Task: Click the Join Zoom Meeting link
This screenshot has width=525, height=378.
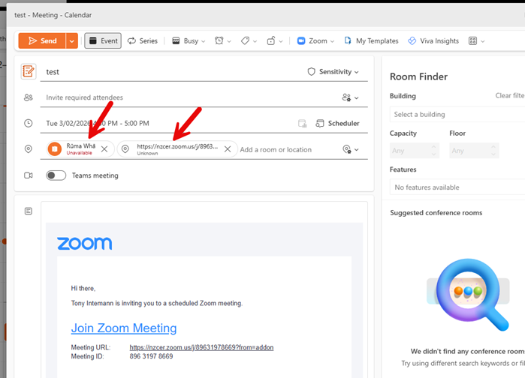Action: click(124, 328)
